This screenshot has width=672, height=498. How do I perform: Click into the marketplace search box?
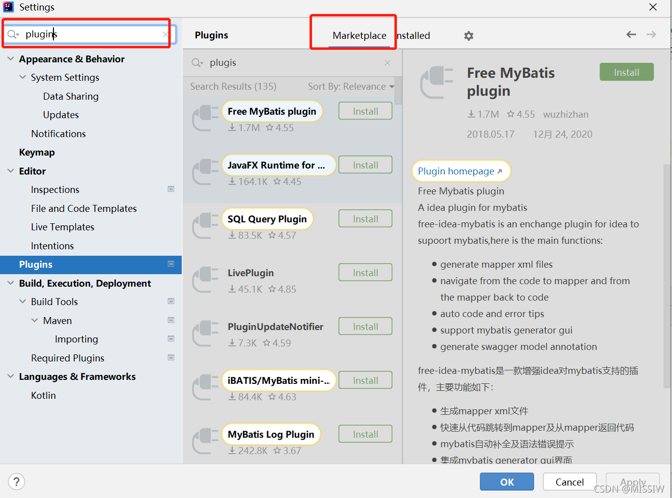pyautogui.click(x=292, y=63)
